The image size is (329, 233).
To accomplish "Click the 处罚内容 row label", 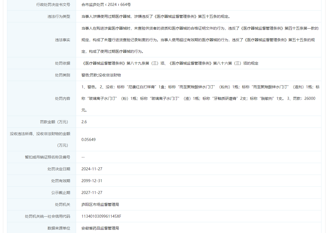I will point(63,98).
